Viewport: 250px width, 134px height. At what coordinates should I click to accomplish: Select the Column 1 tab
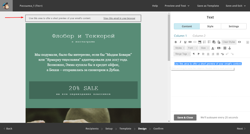[180, 36]
